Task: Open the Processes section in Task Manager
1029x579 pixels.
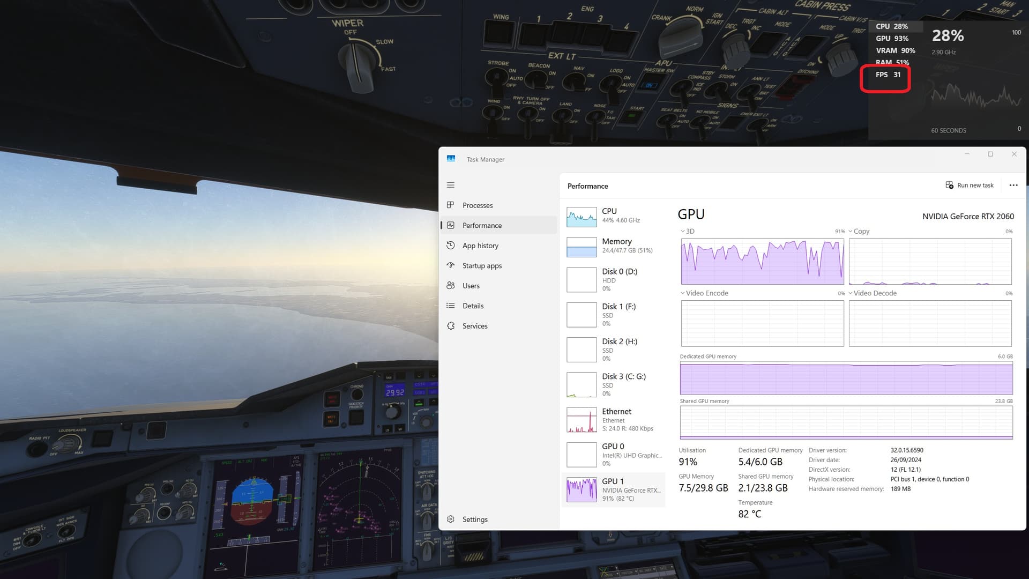Action: [x=477, y=205]
